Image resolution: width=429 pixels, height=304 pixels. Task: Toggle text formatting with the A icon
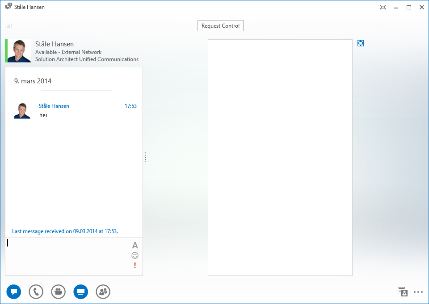point(135,245)
